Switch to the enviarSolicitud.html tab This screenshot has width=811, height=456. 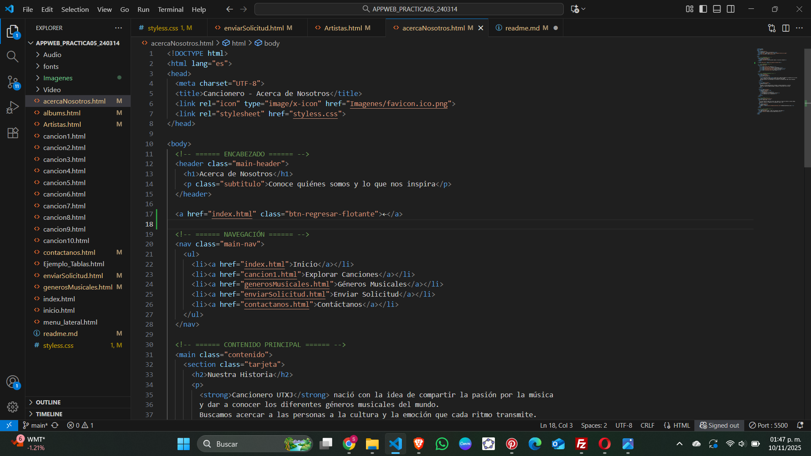(254, 28)
